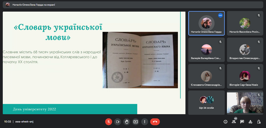The height and width of the screenshot is (128, 266).
Task: Leave the call with the red hang-up button
Action: (155, 121)
